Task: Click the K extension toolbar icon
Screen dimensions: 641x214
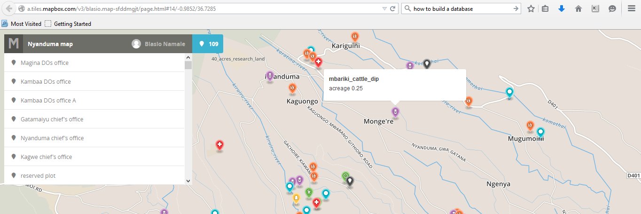Action: [595, 8]
